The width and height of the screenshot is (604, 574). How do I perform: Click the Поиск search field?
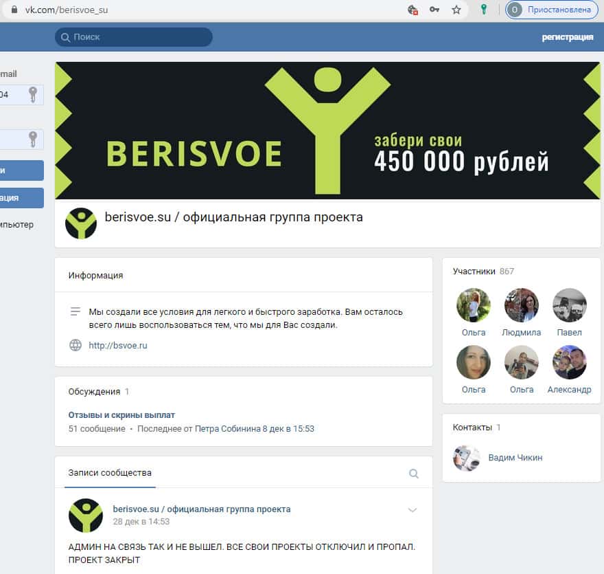pyautogui.click(x=134, y=37)
